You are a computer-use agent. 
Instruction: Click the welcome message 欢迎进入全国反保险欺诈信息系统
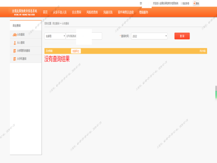[166, 3]
